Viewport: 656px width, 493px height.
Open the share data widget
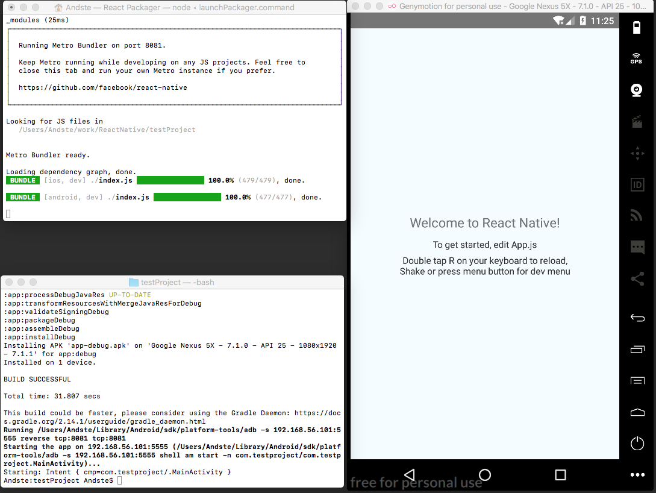(x=637, y=278)
